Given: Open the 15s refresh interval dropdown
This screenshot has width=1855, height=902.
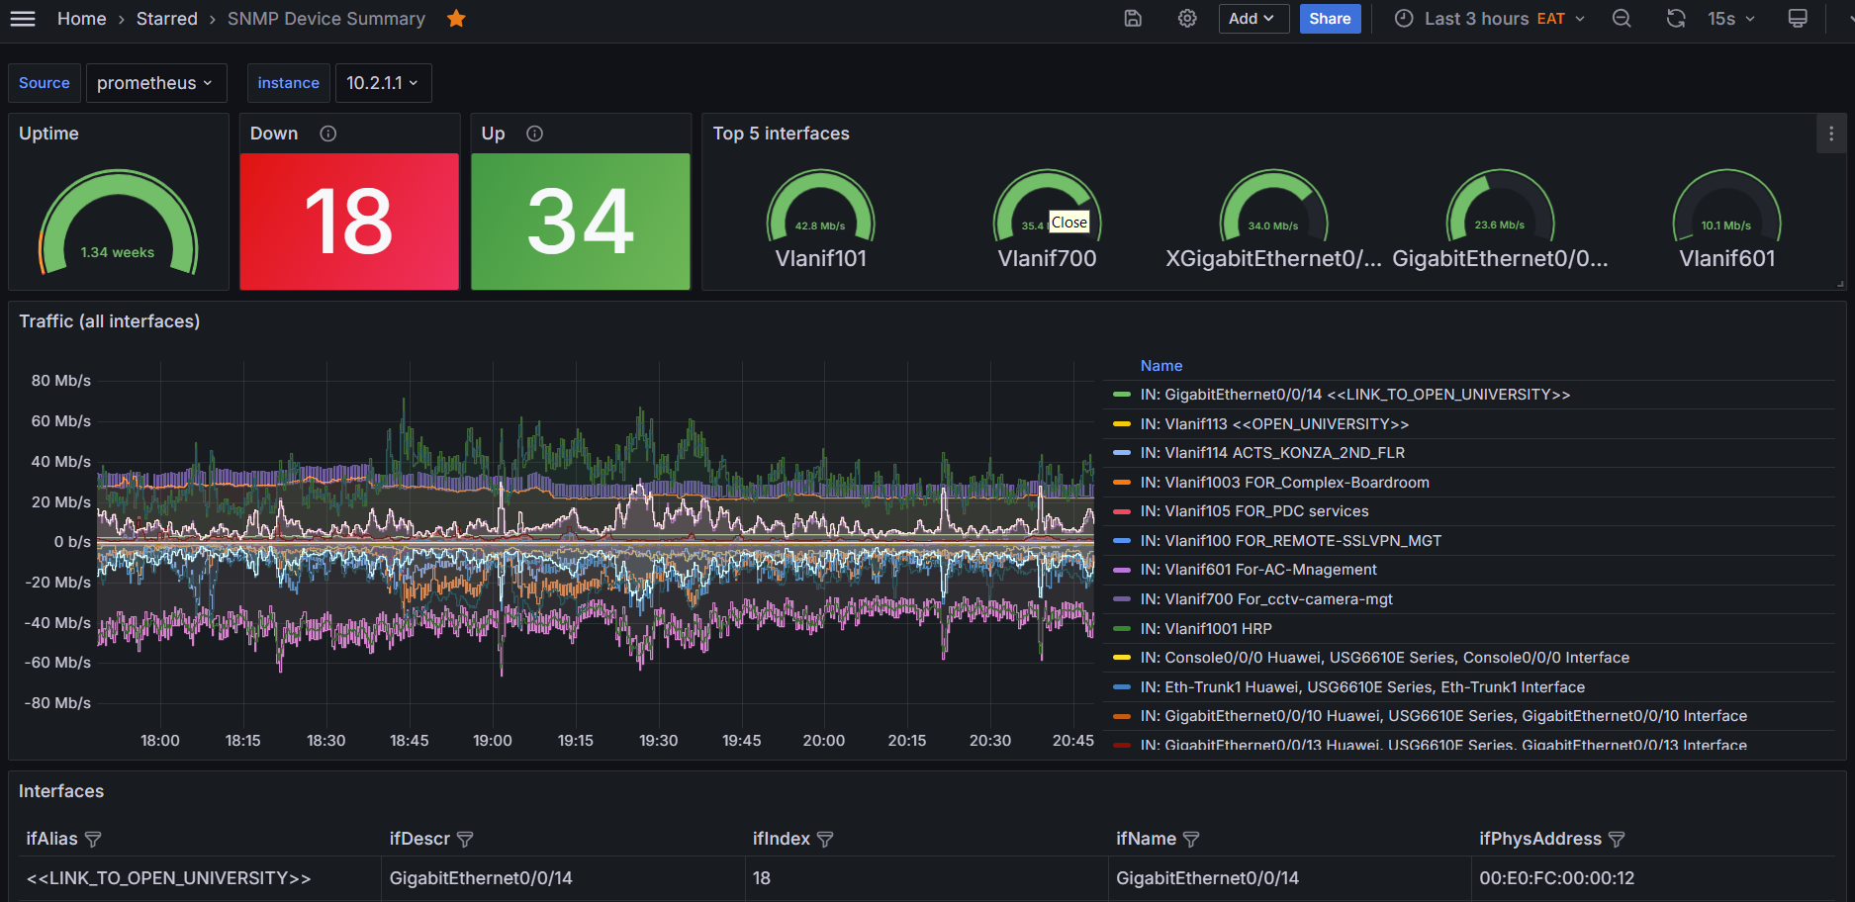Looking at the screenshot, I should [1731, 19].
